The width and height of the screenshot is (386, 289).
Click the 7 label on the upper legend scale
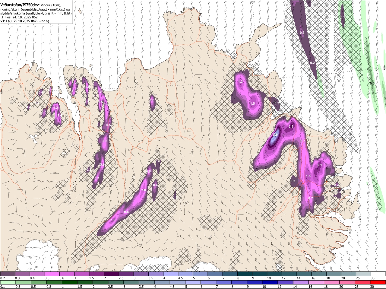223,278
